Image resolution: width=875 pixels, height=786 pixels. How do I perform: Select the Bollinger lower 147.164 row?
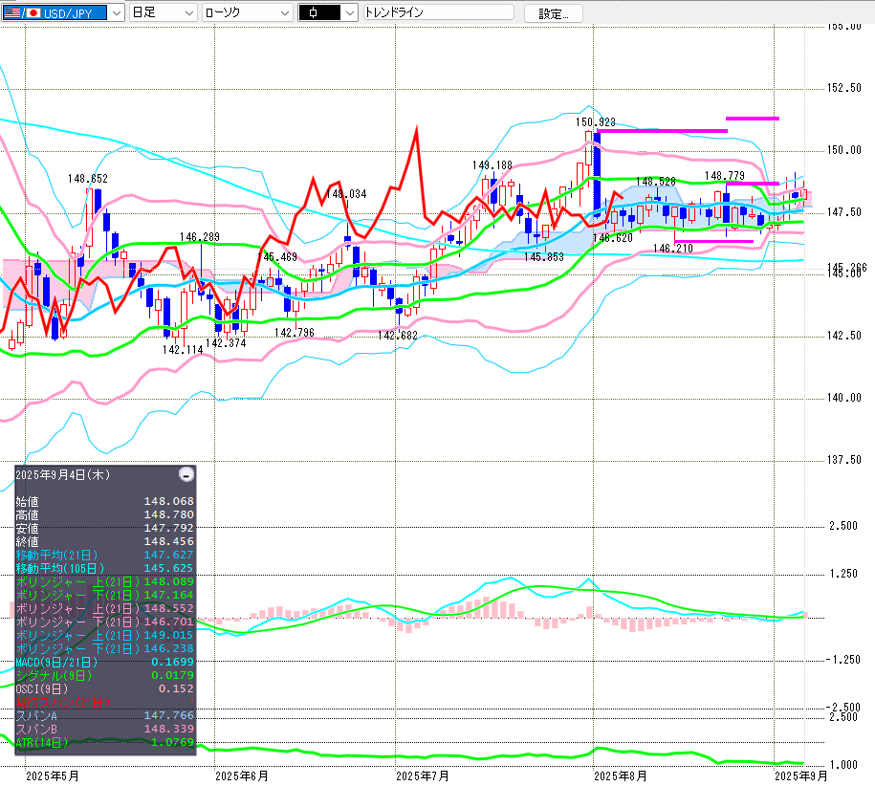(x=105, y=595)
